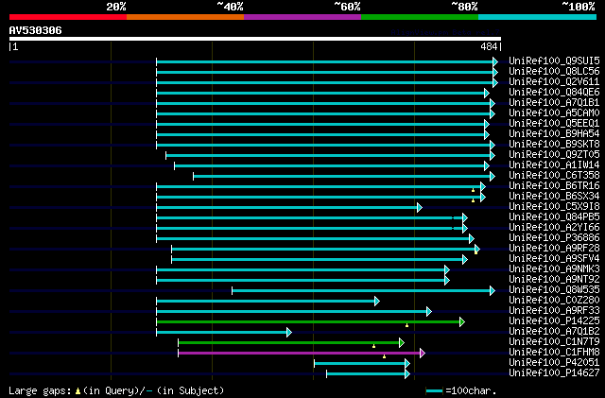Open hit UniRef100_A5CAM0
The height and width of the screenshot is (398, 605).
[x=554, y=113]
